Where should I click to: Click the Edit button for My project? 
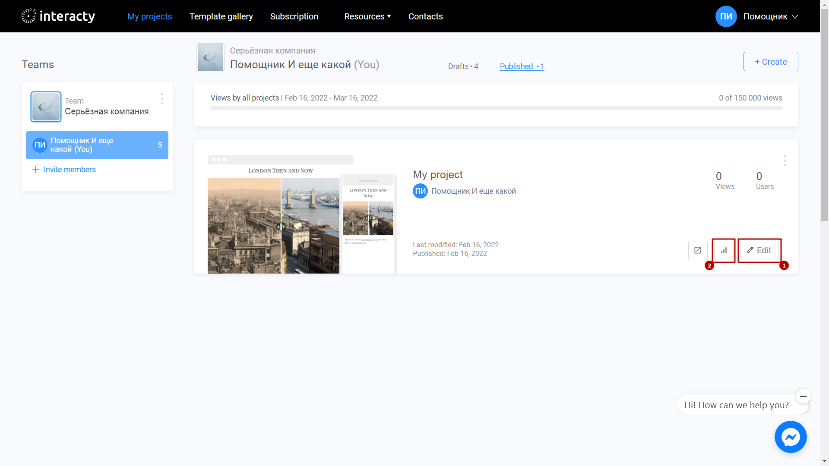coord(759,250)
